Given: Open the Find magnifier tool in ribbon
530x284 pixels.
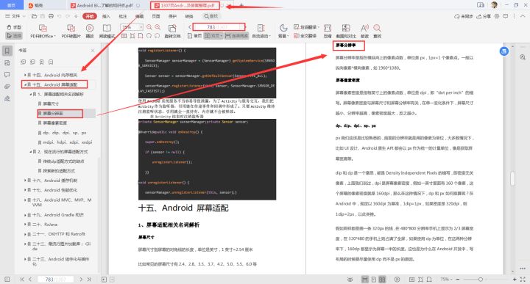Looking at the screenshot, I should coord(377,32).
